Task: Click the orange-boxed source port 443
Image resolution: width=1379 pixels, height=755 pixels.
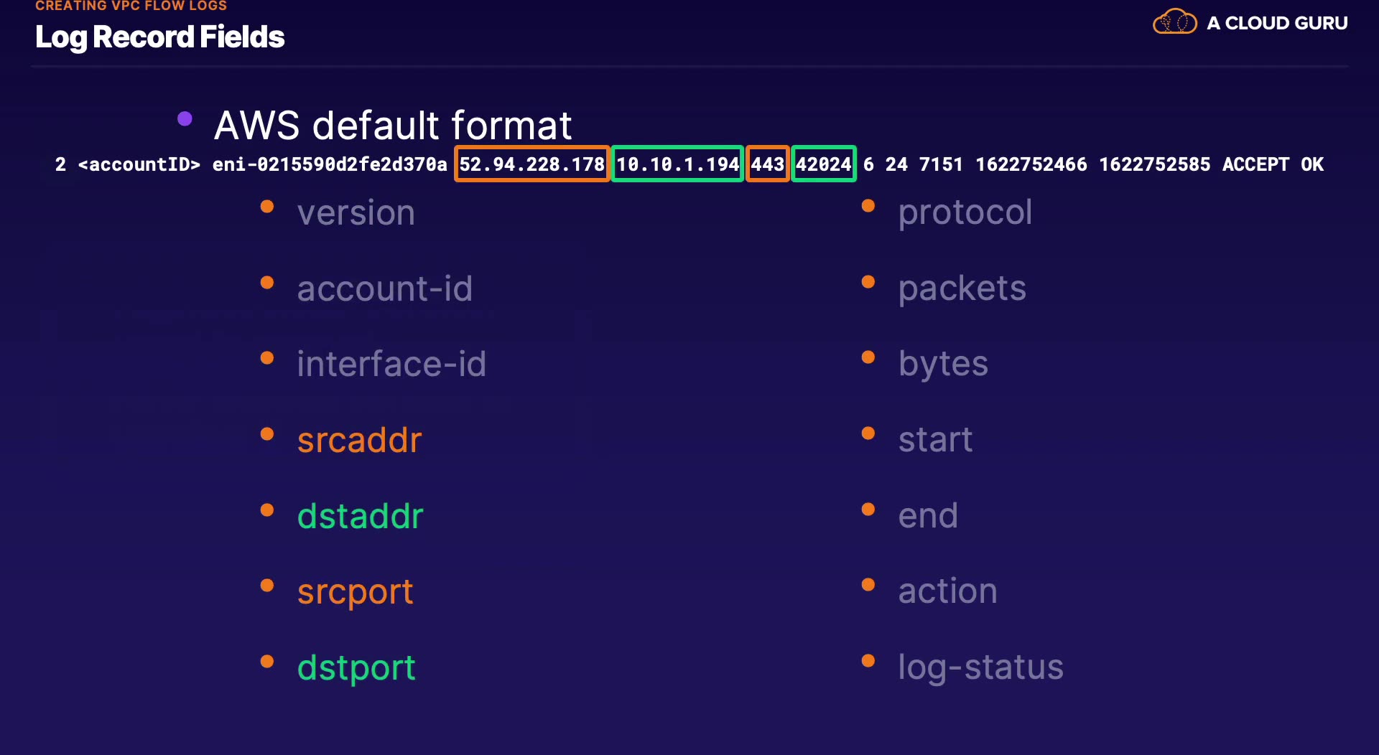Action: (x=767, y=164)
